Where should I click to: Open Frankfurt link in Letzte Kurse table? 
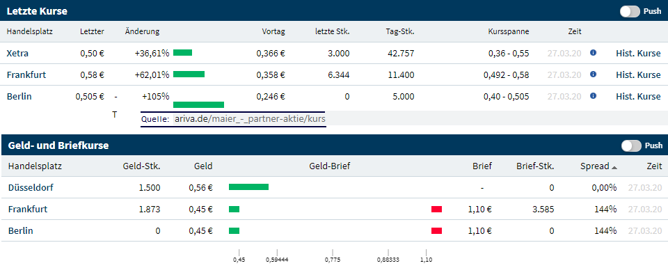(26, 74)
